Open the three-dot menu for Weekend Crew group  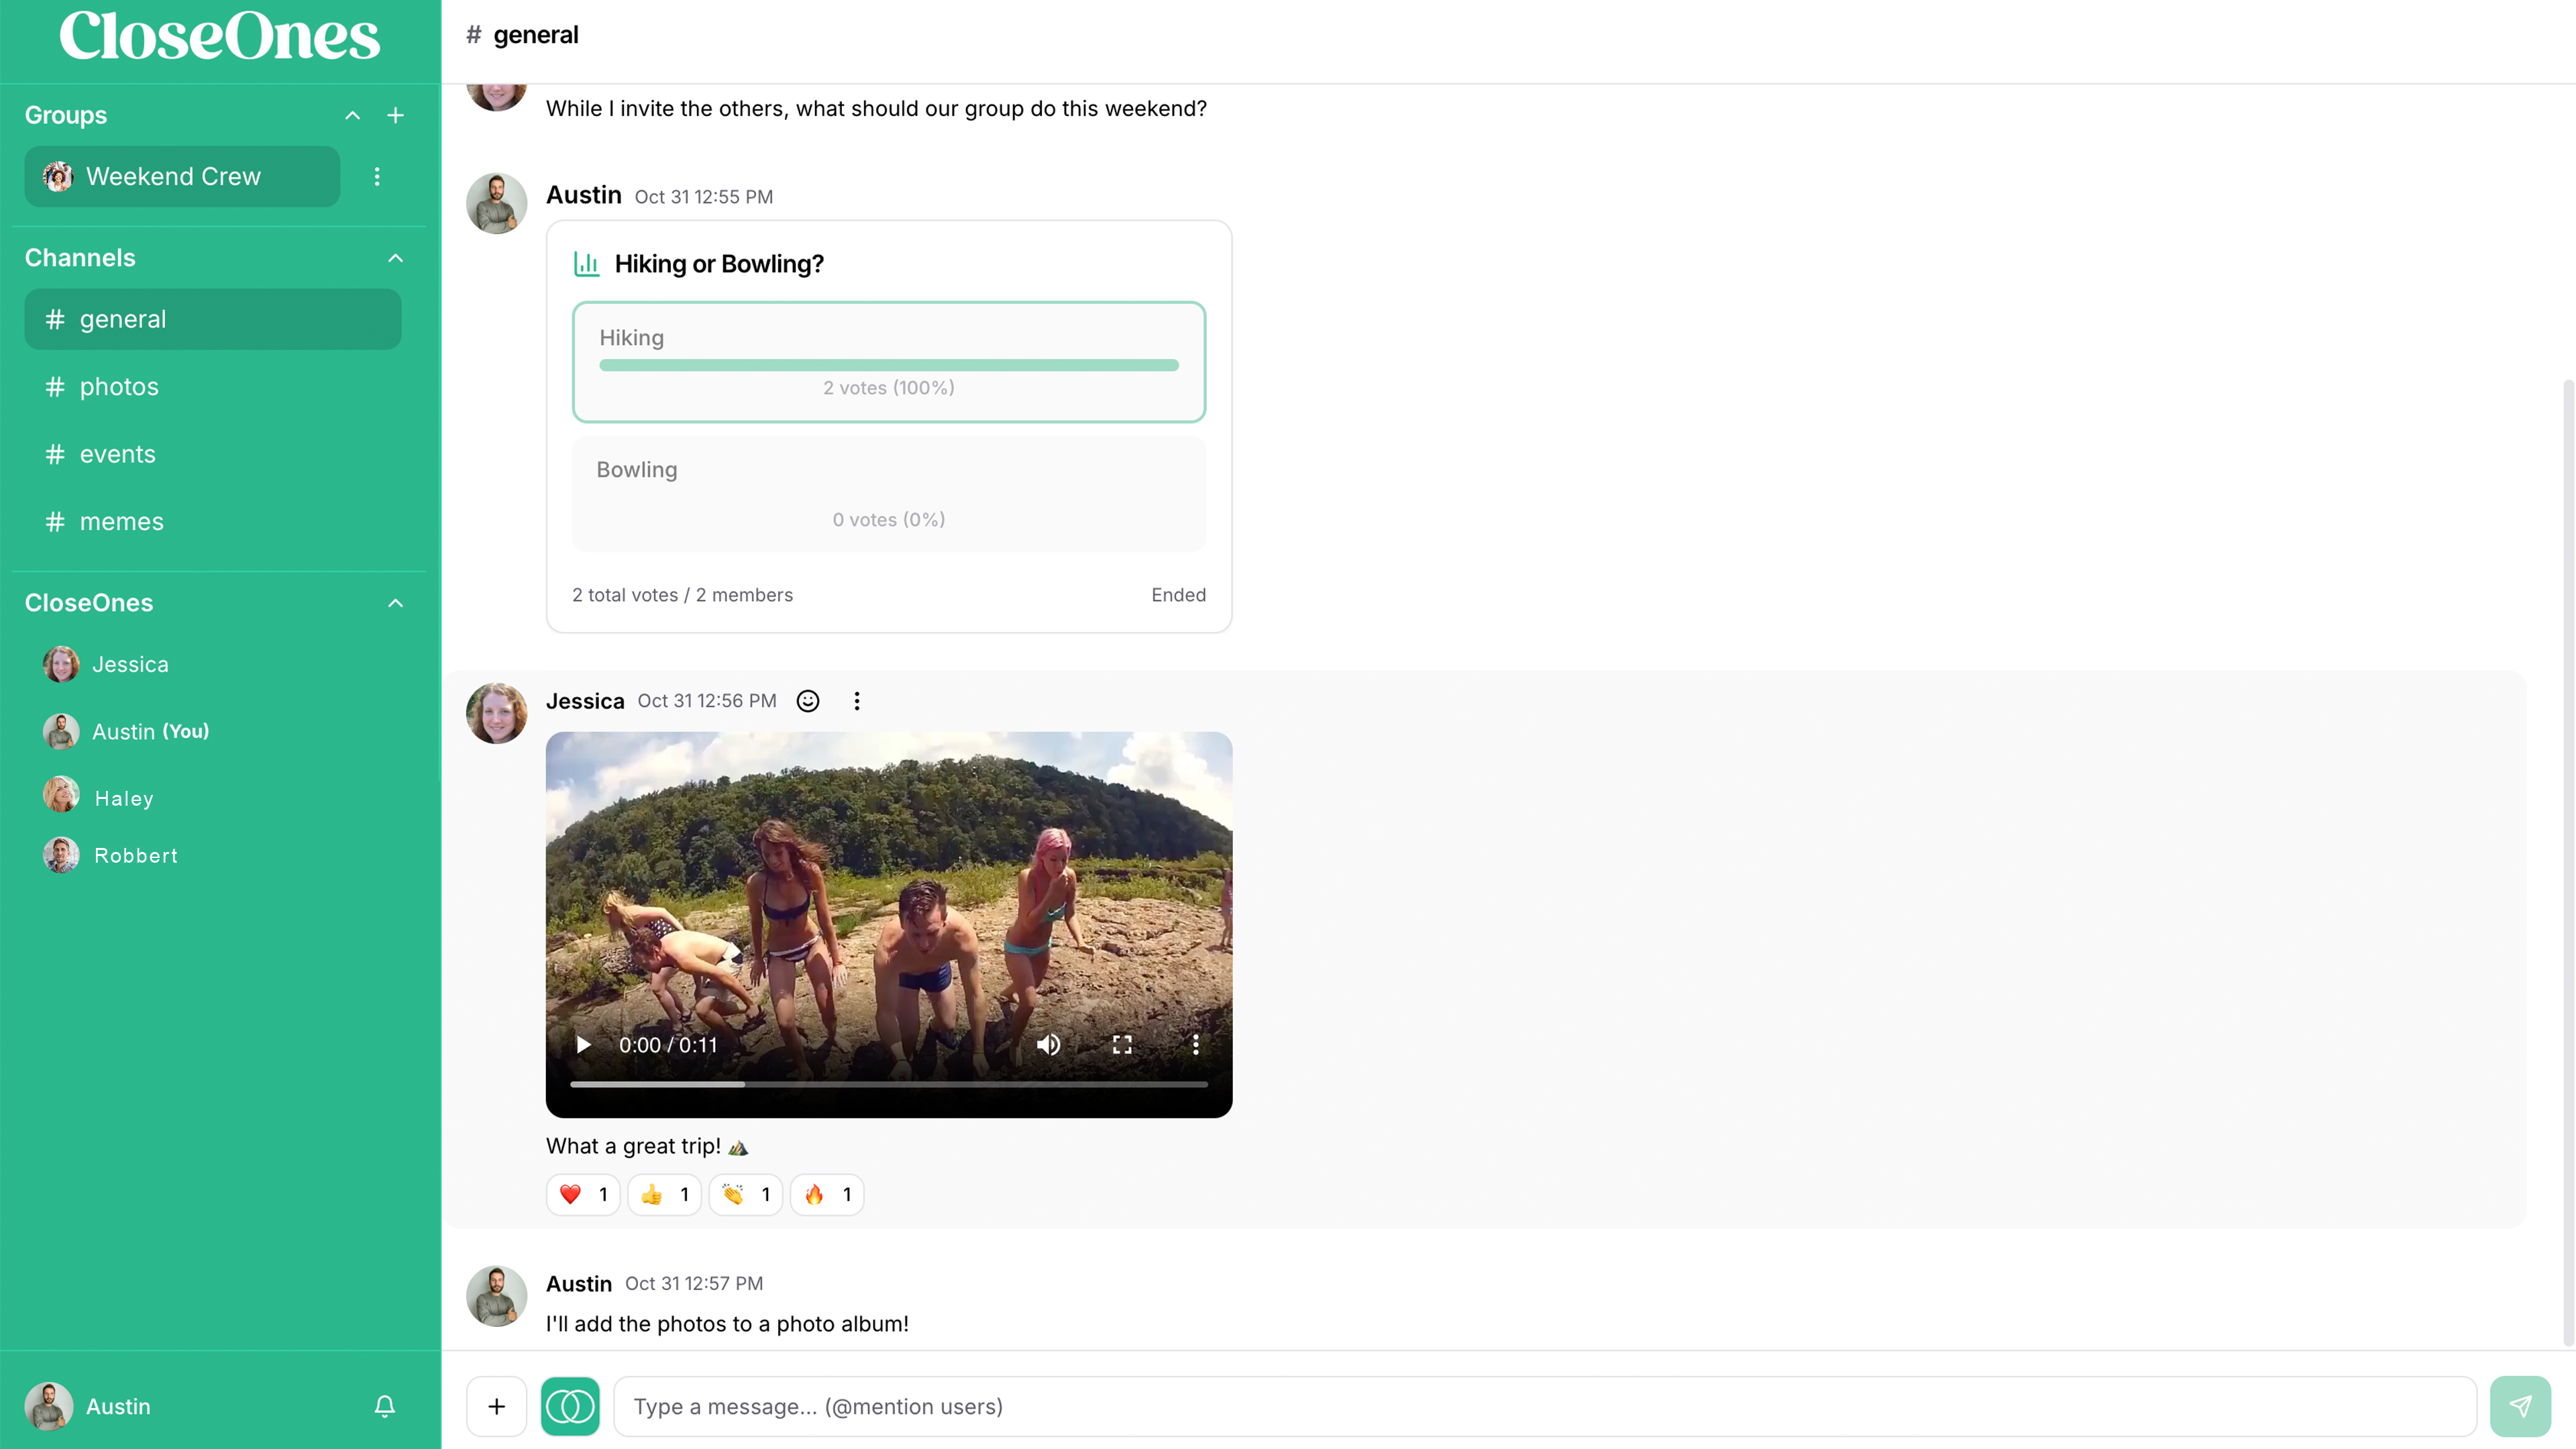pos(377,176)
